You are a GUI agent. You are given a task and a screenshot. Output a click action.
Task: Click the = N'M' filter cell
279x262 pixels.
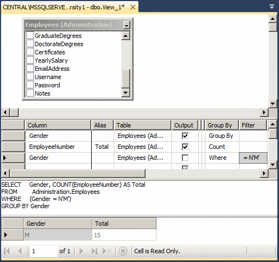pos(253,158)
